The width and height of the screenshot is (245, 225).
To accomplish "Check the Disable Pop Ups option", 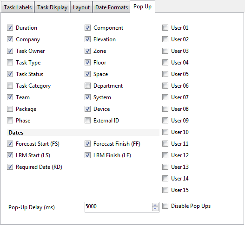I will [166, 206].
